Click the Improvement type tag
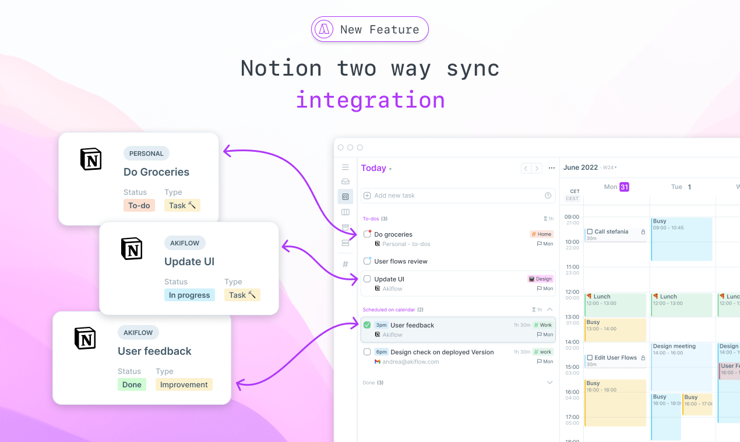This screenshot has width=740, height=442. (184, 384)
